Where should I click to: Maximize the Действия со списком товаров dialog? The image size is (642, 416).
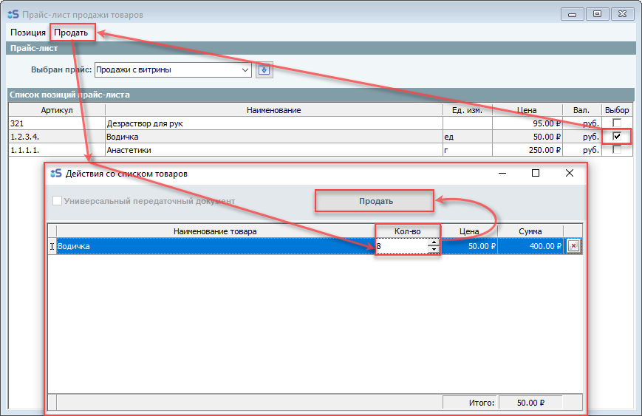pyautogui.click(x=536, y=174)
